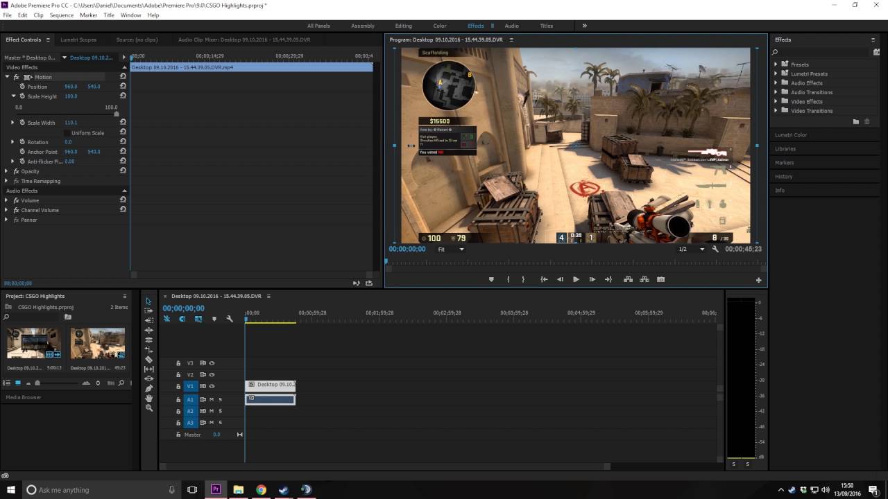The image size is (888, 499).
Task: Open the 1/2 playback resolution dropdown
Action: 691,249
